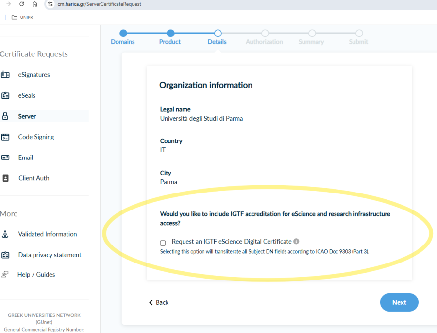Open the Code Signing menu item
437x333 pixels.
(x=36, y=137)
